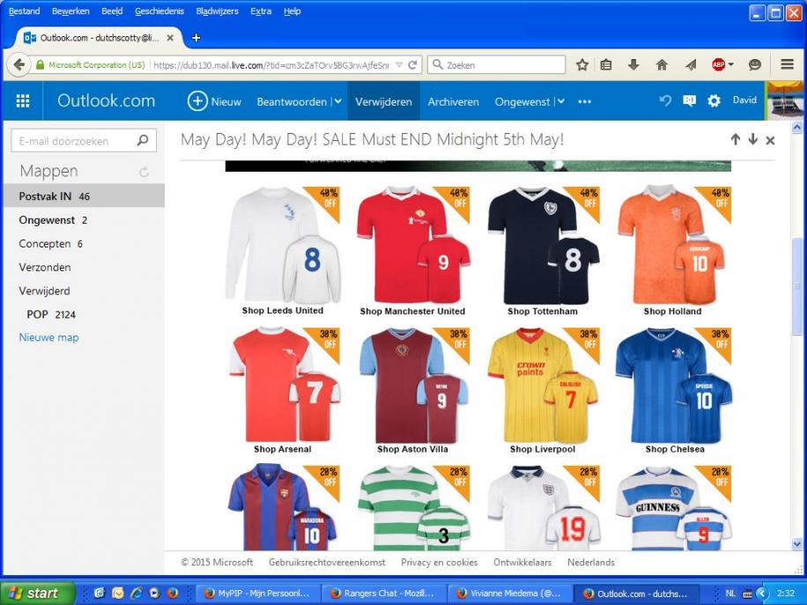Refresh the Mappen folder list
Screen dimensions: 807x605
144,173
